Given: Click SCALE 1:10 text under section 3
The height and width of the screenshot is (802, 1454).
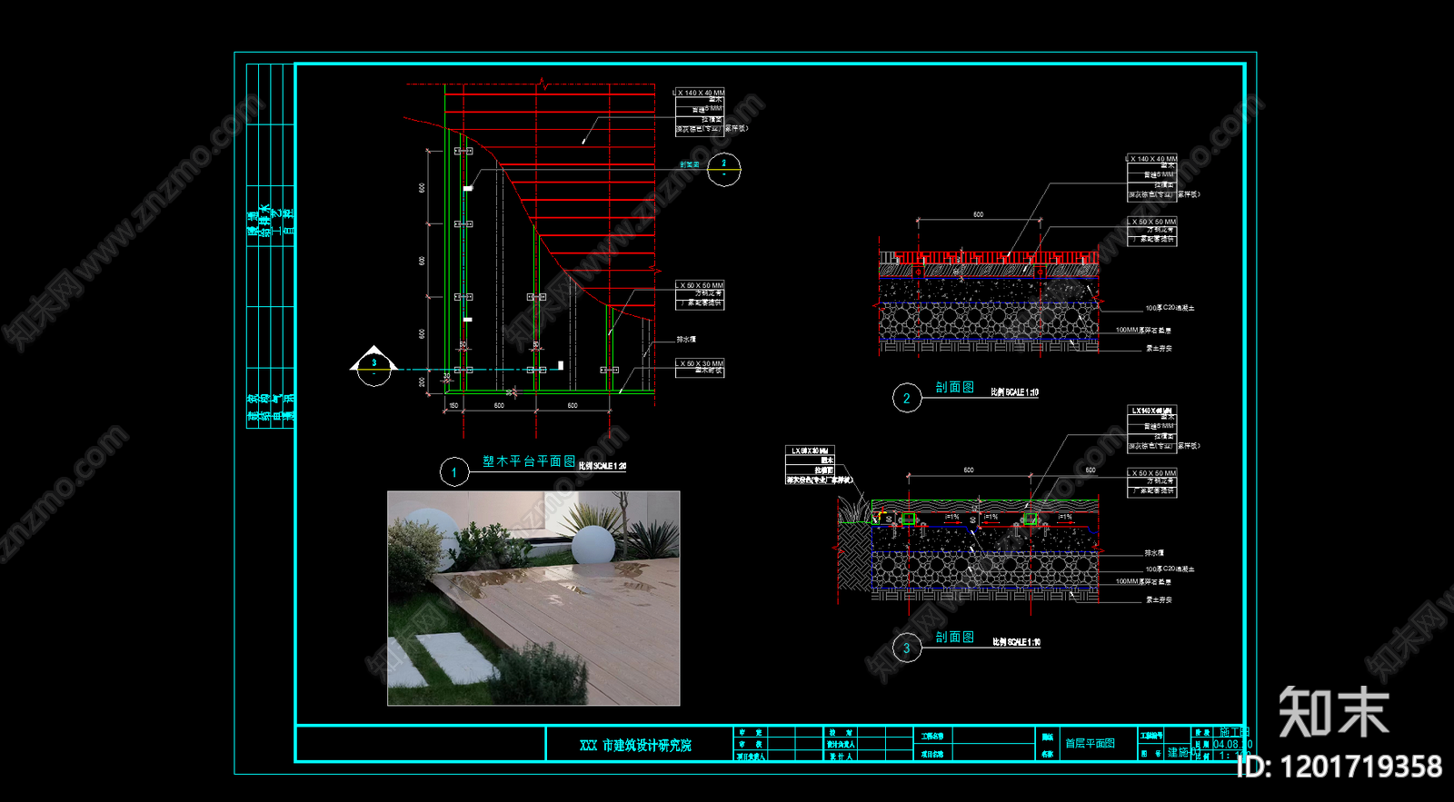Looking at the screenshot, I should point(1017,642).
